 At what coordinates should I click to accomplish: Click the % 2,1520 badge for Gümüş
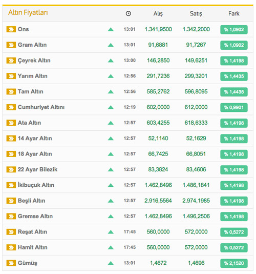(x=234, y=263)
